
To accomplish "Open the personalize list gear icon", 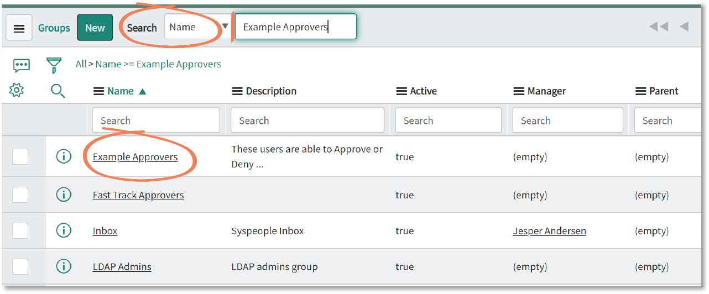I will [x=17, y=90].
